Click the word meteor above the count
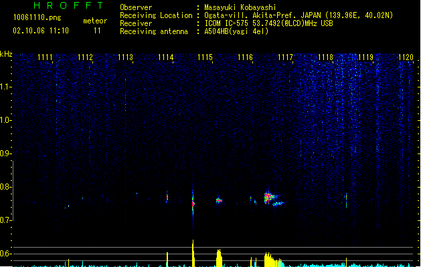This screenshot has width=421, height=267. tap(95, 21)
